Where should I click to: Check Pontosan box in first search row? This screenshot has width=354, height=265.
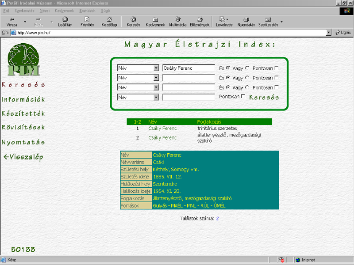pyautogui.click(x=277, y=68)
